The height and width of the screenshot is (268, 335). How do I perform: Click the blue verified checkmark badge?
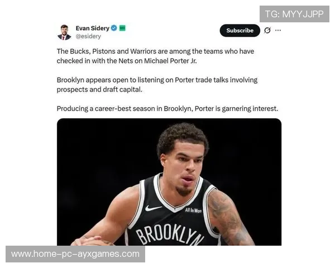114,28
